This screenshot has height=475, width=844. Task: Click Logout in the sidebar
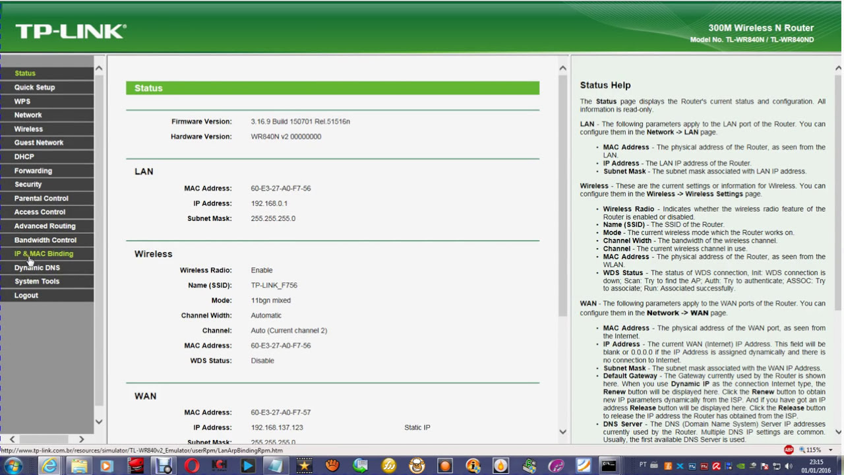pyautogui.click(x=26, y=296)
